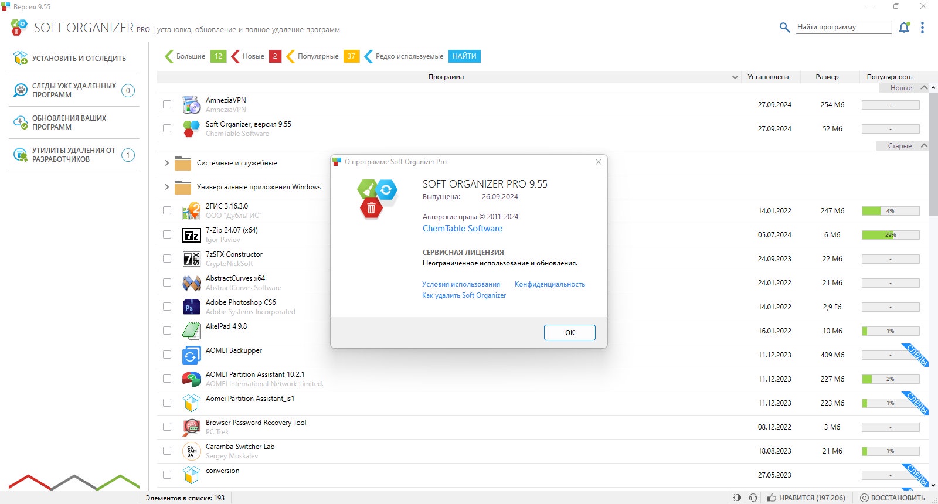Click the Browser Password Recovery Tool icon

192,427
